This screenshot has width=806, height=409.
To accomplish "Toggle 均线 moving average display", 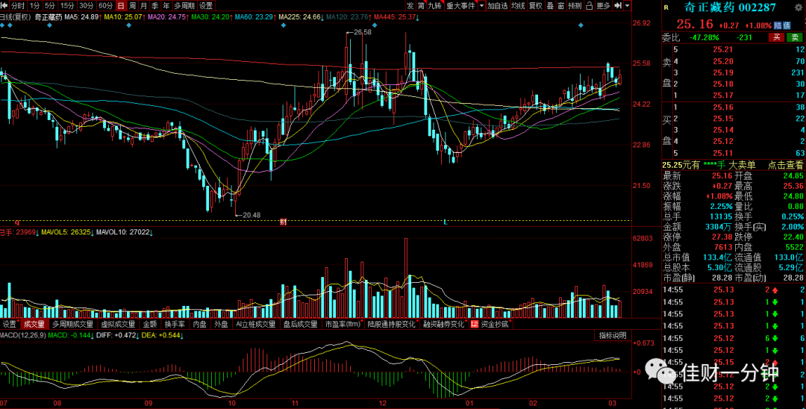I will click(x=519, y=6).
